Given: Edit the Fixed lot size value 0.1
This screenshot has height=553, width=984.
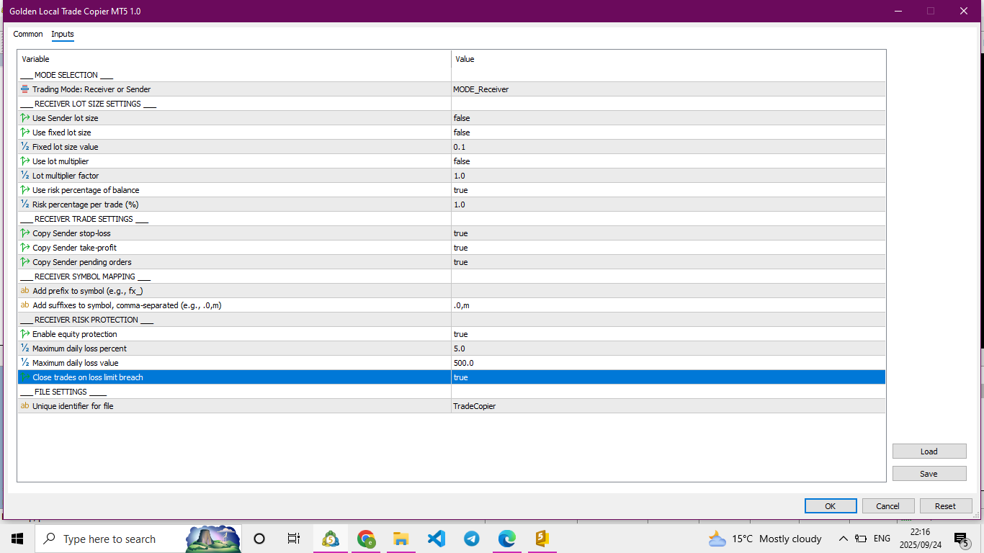Looking at the screenshot, I should (x=668, y=147).
